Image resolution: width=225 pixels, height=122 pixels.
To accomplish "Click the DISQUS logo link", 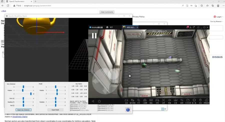I will point(217,57).
